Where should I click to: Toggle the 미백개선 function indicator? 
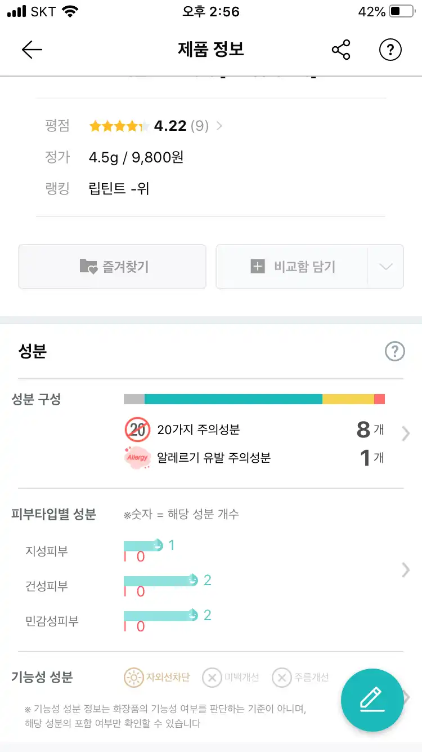[x=212, y=678]
